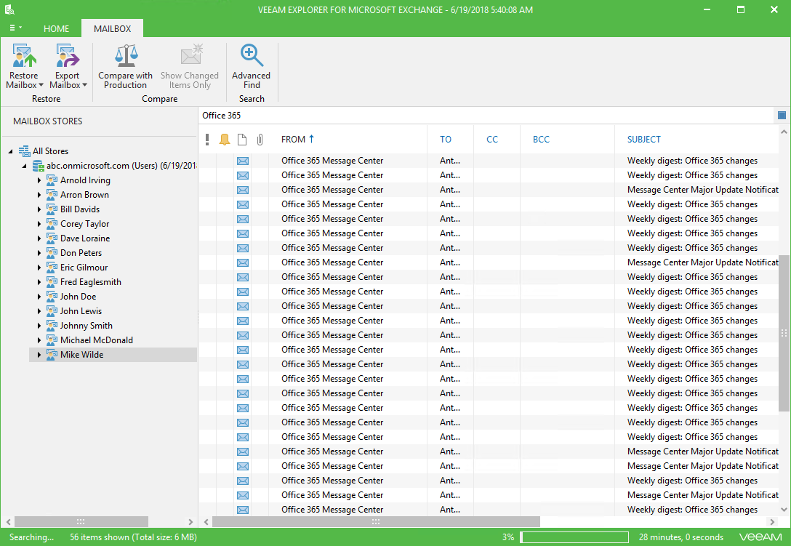Click Show Changed Items Only icon
This screenshot has height=546, width=791.
click(x=191, y=55)
